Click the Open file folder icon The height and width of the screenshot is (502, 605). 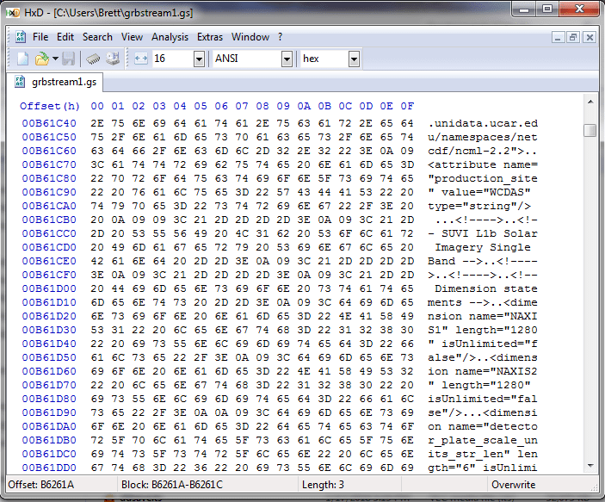pos(41,59)
